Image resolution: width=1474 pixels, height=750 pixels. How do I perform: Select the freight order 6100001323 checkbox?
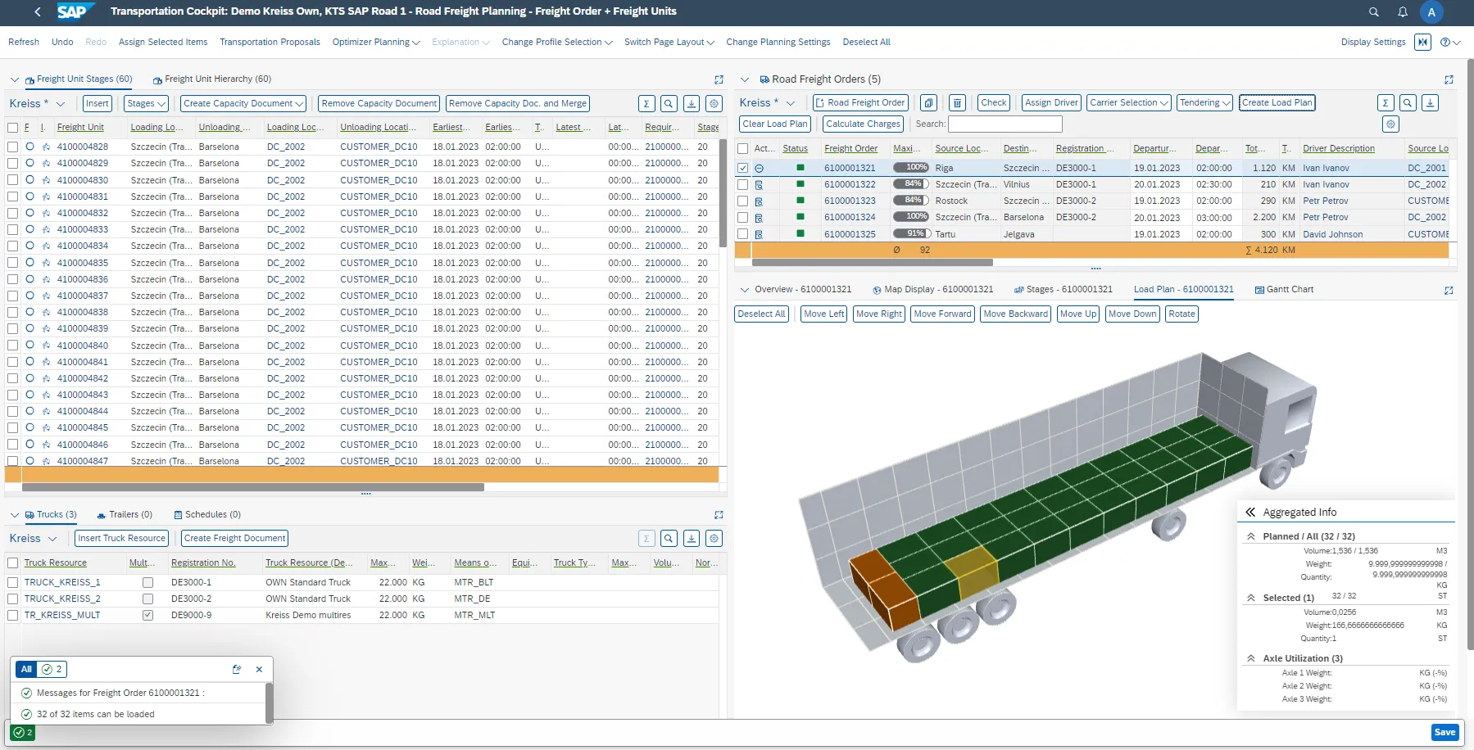point(742,201)
